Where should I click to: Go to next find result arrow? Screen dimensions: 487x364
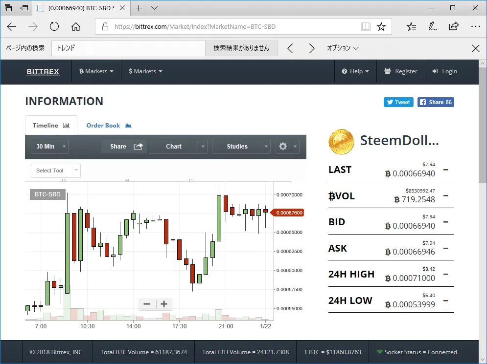click(x=311, y=48)
